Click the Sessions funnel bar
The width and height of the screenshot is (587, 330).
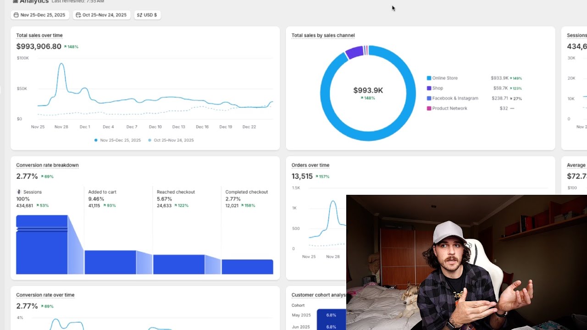pyautogui.click(x=42, y=245)
